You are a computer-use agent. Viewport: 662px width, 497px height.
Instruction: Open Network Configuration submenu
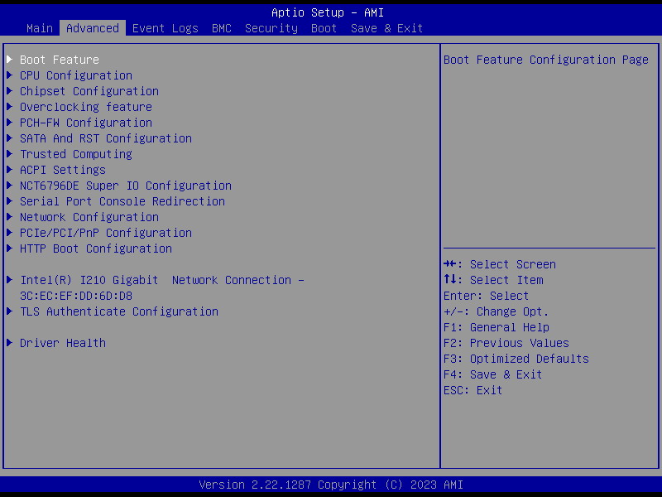pyautogui.click(x=89, y=217)
